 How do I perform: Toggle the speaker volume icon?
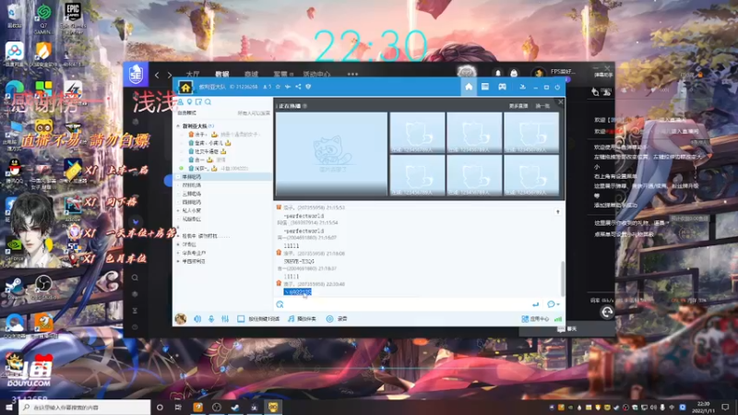[x=197, y=319]
